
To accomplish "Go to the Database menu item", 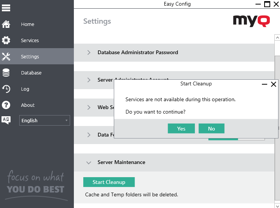I will point(31,73).
